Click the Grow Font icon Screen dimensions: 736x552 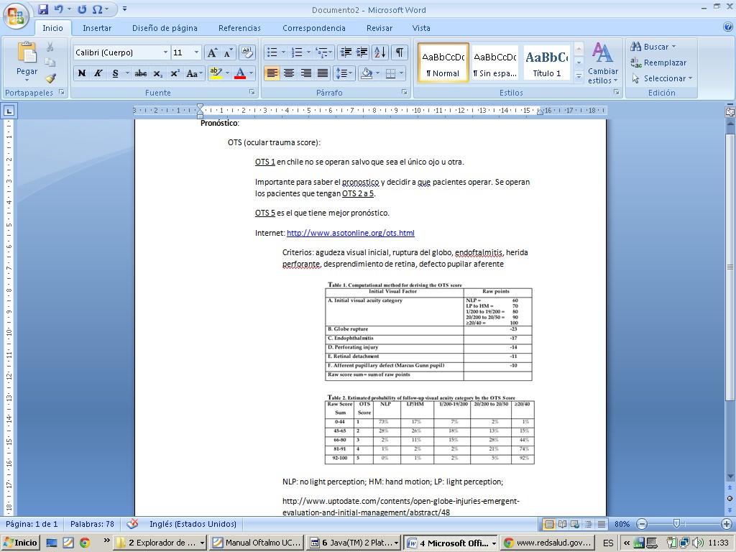tap(212, 52)
